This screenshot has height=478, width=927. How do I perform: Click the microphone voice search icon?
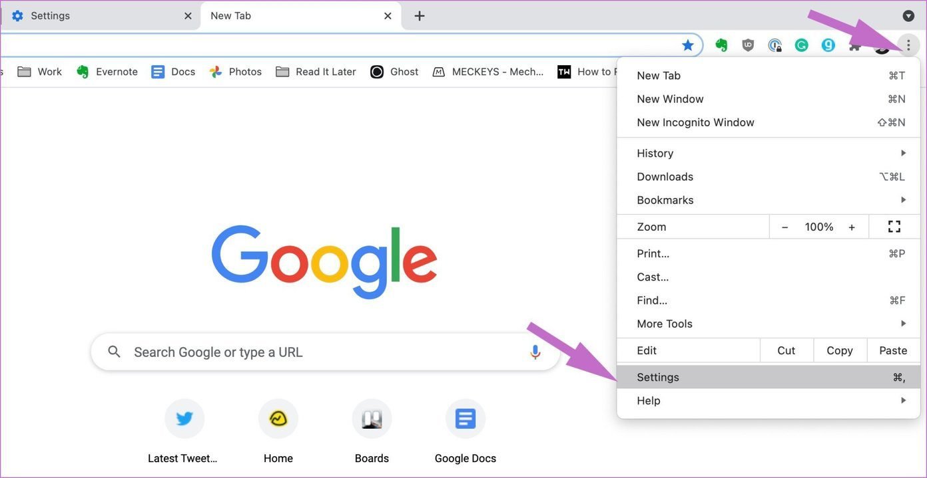point(535,352)
